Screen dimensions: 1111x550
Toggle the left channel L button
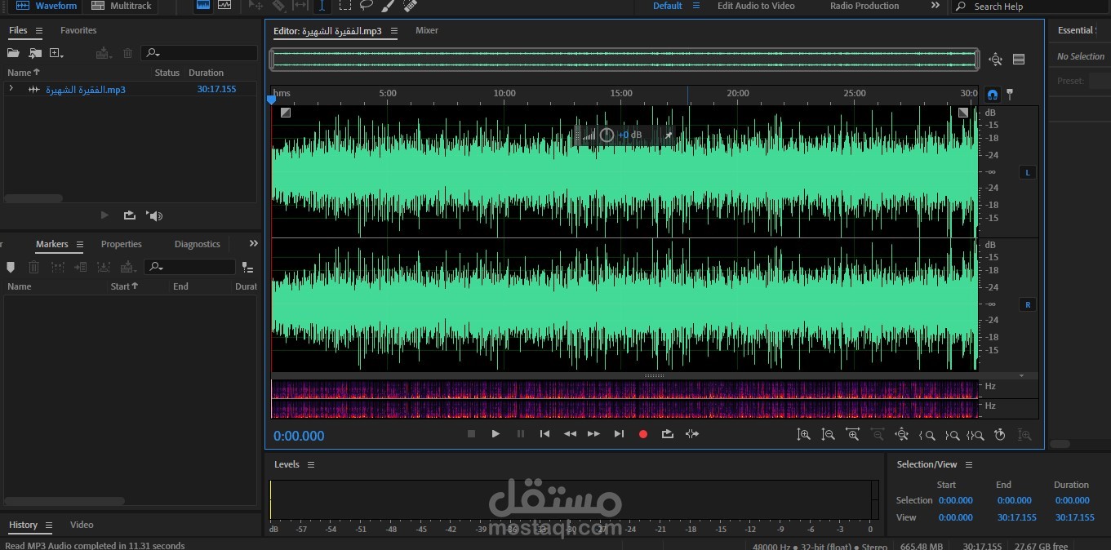tap(1028, 172)
